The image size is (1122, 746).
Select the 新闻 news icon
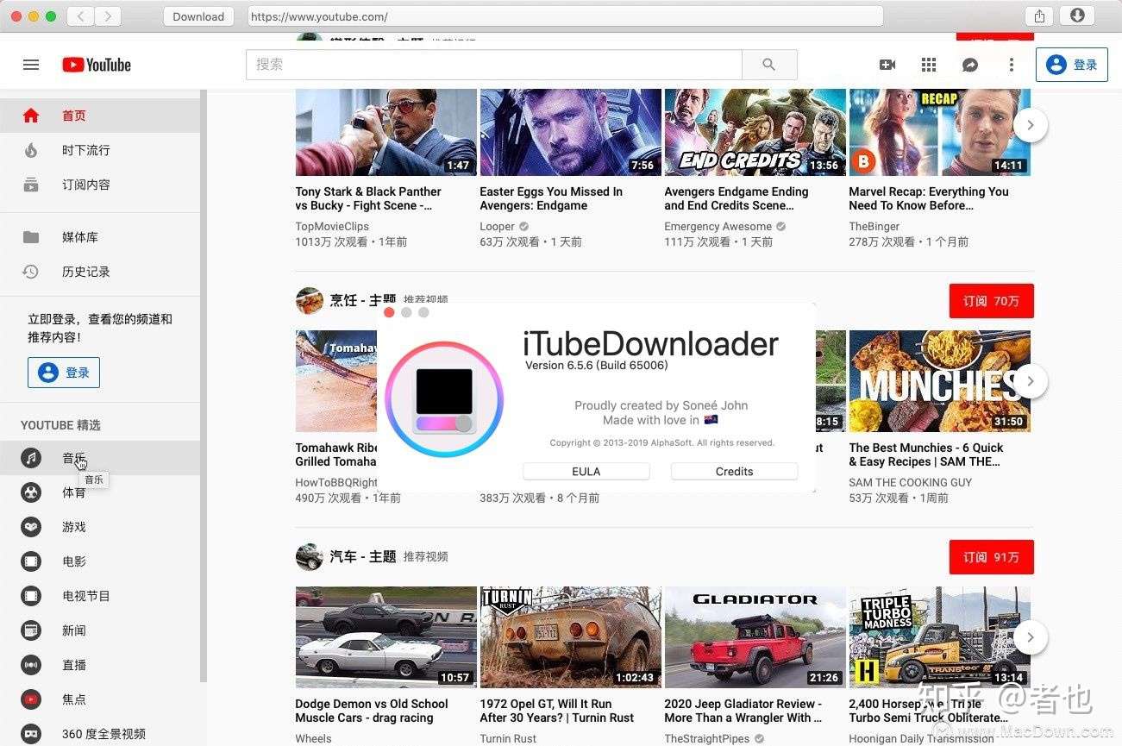click(x=31, y=630)
